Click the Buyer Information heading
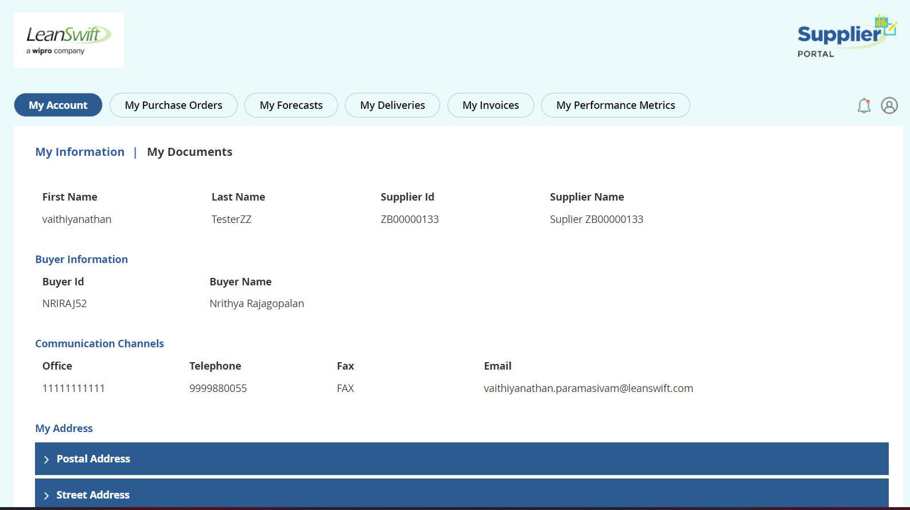The width and height of the screenshot is (910, 510). pyautogui.click(x=81, y=260)
